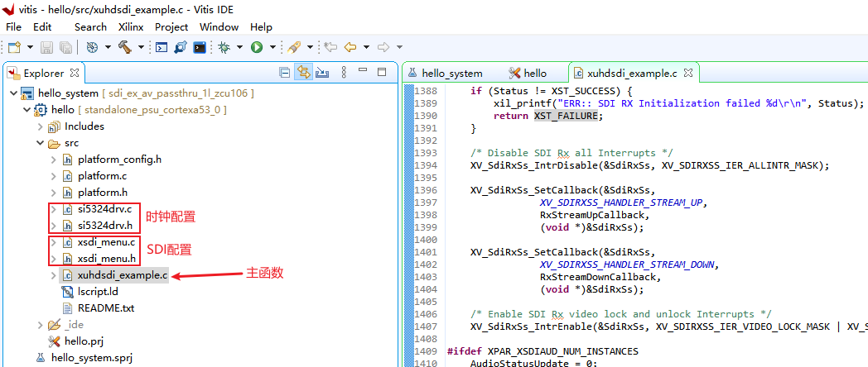Close the Explorer view tab
The image size is (868, 367).
(75, 73)
